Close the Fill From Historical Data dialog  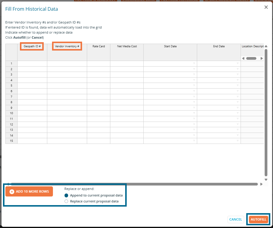[x=266, y=7]
